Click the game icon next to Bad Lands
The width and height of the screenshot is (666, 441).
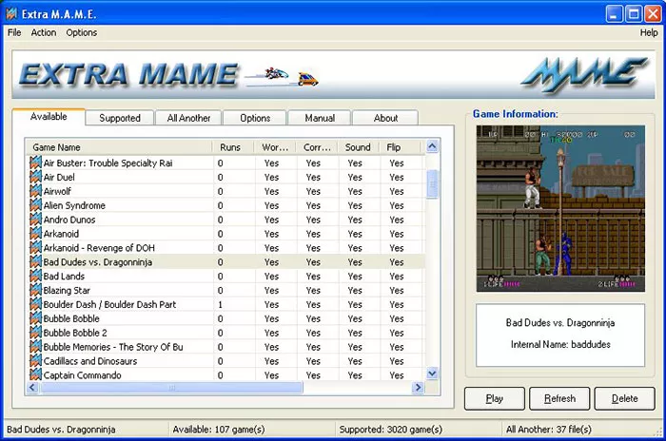[36, 277]
